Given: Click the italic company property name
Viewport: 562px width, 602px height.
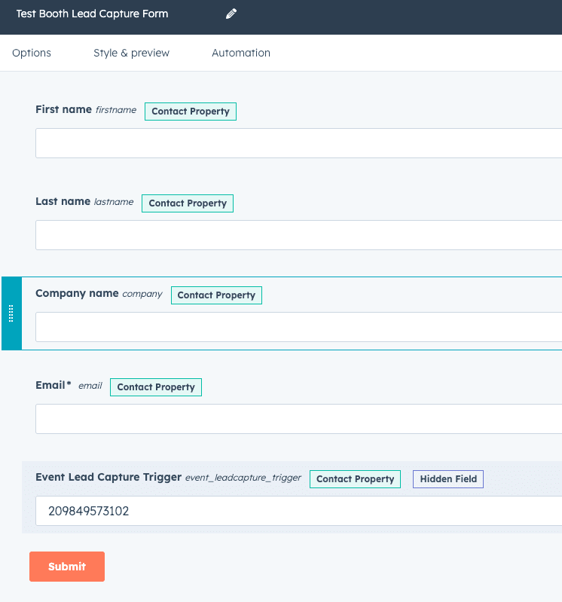Looking at the screenshot, I should tap(142, 294).
